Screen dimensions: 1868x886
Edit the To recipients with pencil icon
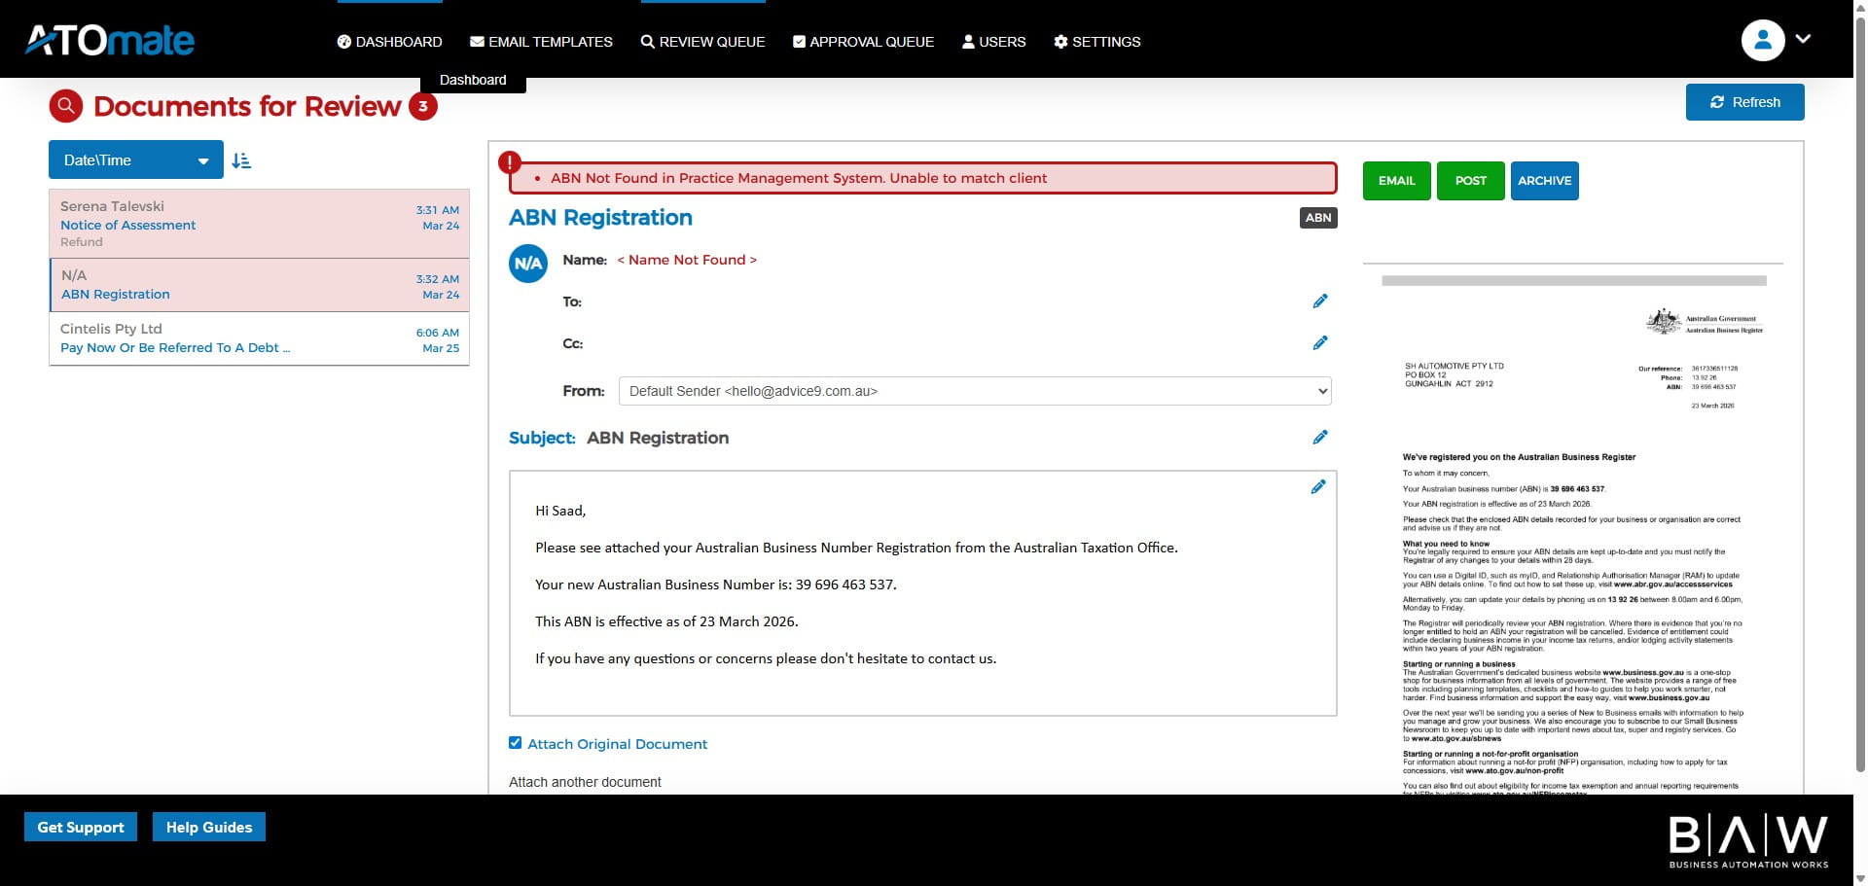point(1319,301)
